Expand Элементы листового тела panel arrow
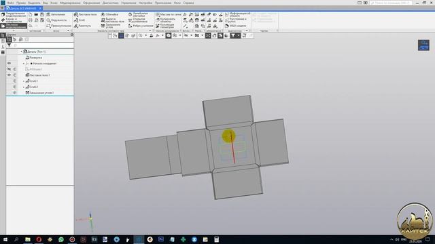 150,30
